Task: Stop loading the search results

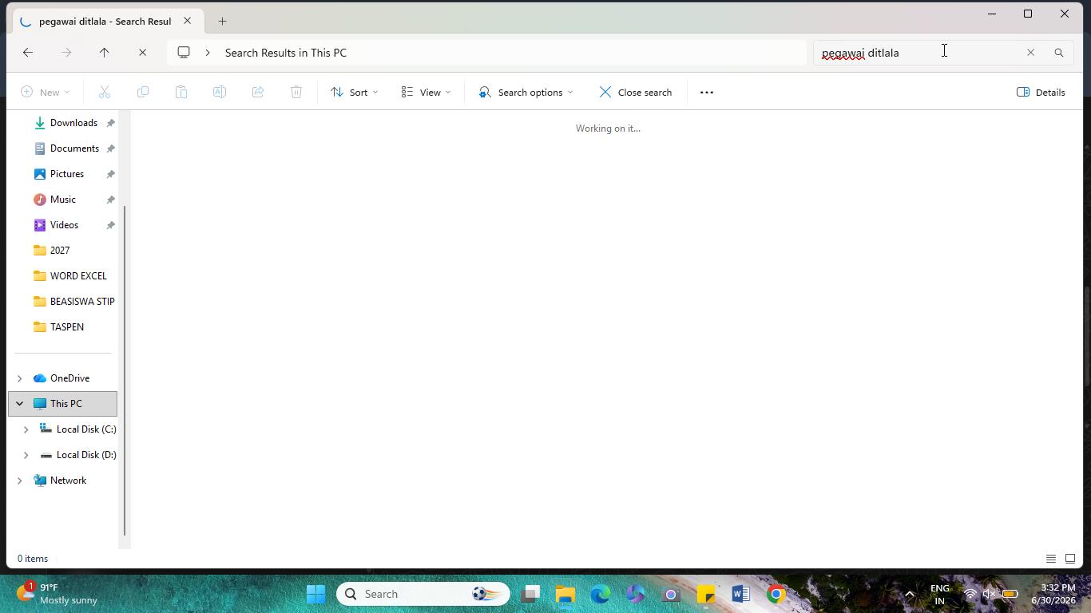Action: (142, 53)
